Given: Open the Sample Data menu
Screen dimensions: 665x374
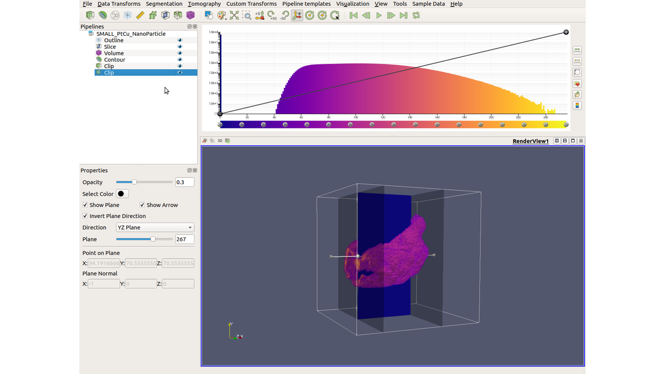Looking at the screenshot, I should [428, 4].
